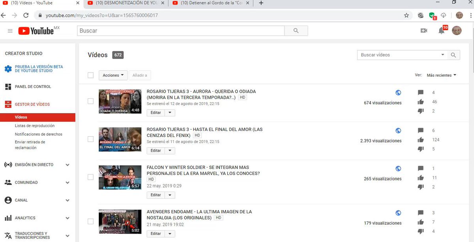Open a new browser tab
The image size is (474, 242).
point(261,3)
